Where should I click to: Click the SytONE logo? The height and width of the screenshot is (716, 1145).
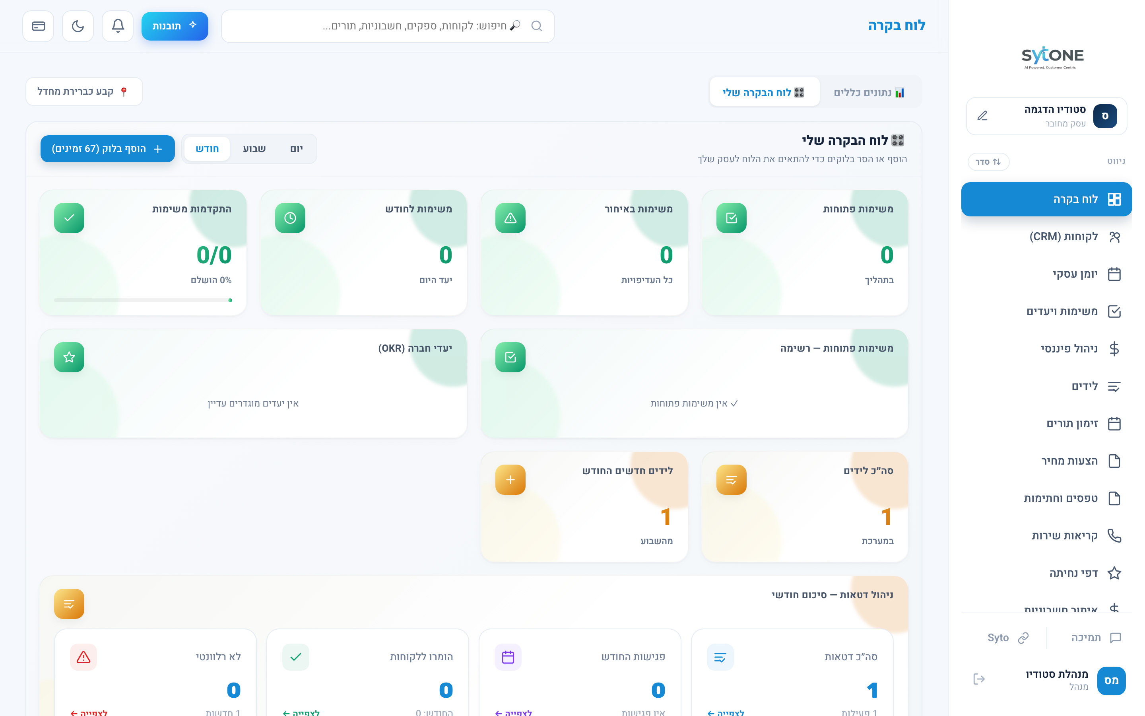pyautogui.click(x=1052, y=58)
